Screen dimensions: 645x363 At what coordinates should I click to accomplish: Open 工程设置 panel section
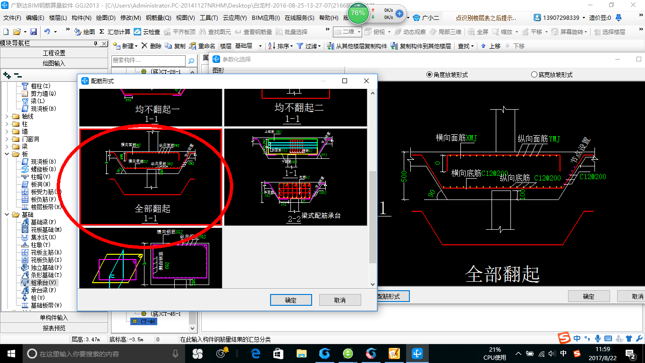click(54, 53)
